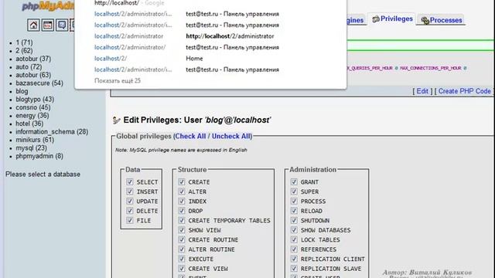
Task: Toggle the ALTER ROUTINE checkbox
Action: (x=182, y=249)
